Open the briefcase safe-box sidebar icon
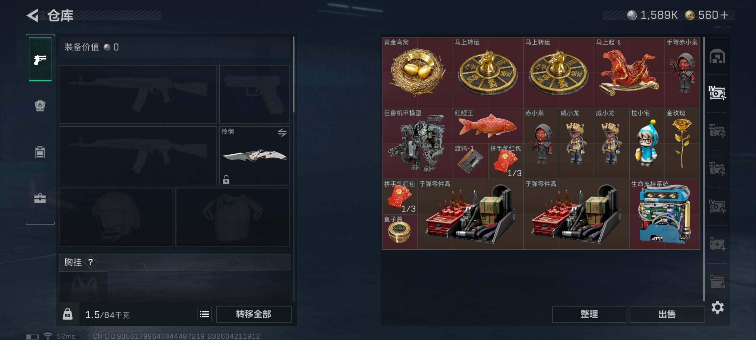The width and height of the screenshot is (756, 340). [40, 198]
